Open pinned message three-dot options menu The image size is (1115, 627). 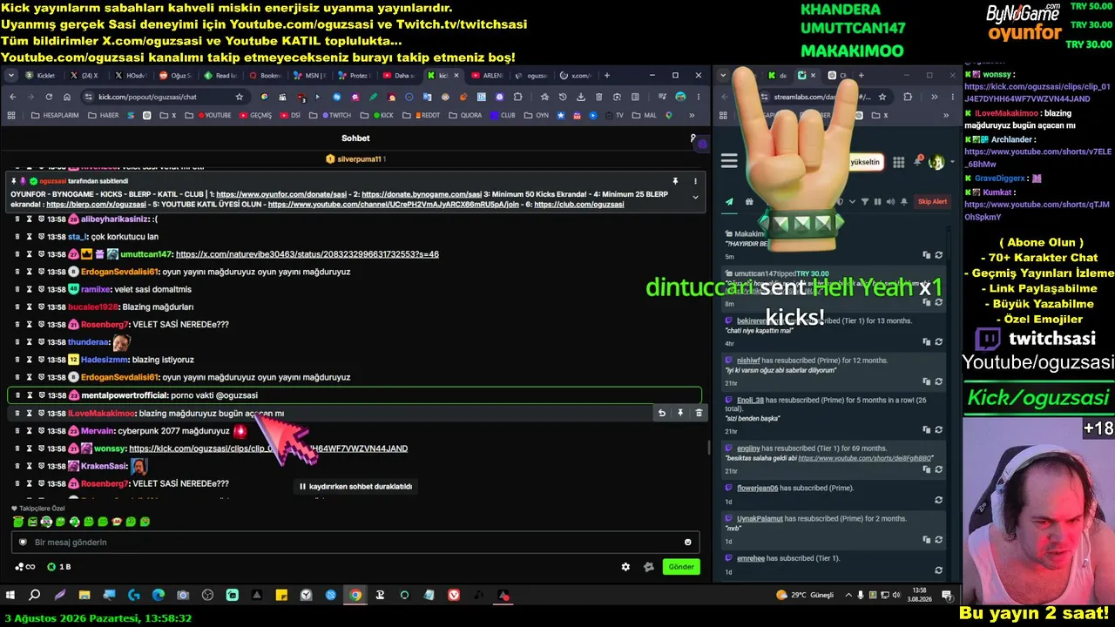click(x=695, y=181)
